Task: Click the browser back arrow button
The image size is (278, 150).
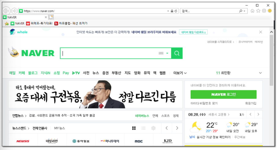Action: [6, 11]
